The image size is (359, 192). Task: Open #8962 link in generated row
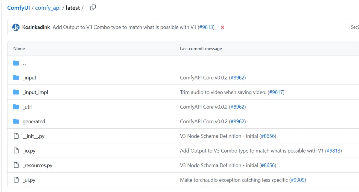pos(237,121)
